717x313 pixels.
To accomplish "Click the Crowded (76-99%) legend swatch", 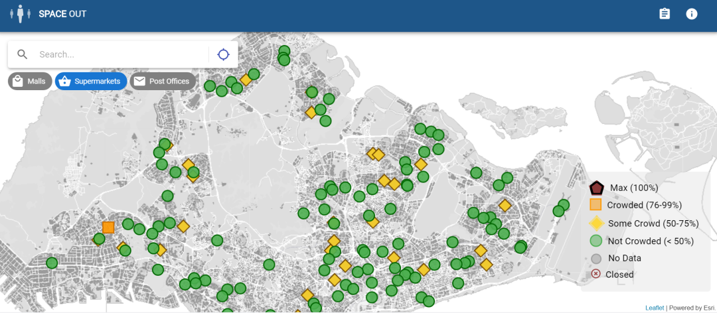I will pyautogui.click(x=596, y=205).
